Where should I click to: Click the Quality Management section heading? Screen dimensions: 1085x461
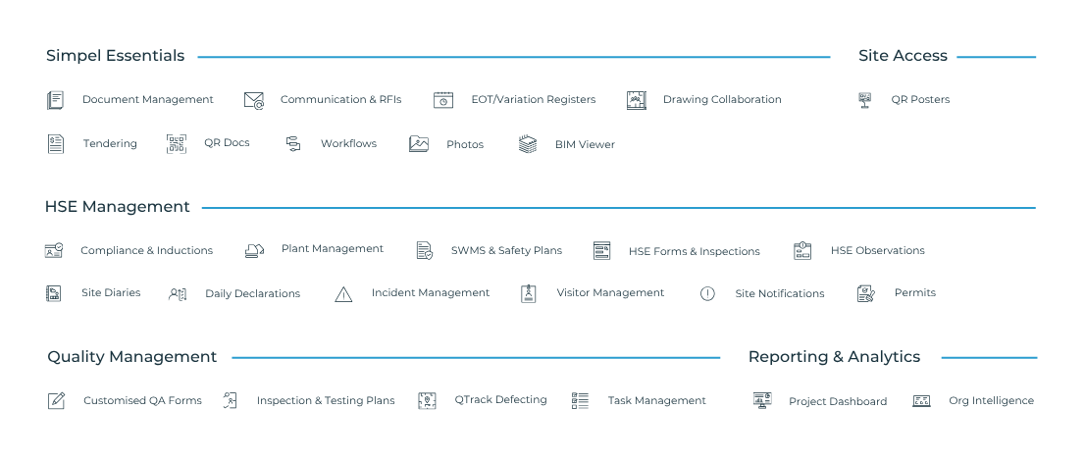click(x=131, y=357)
